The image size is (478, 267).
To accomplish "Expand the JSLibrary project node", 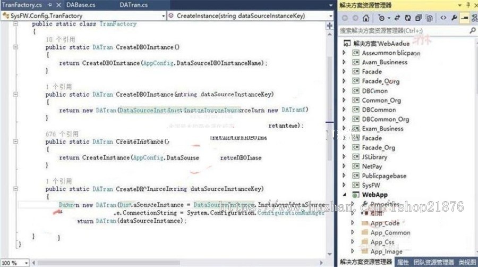I will (344, 157).
